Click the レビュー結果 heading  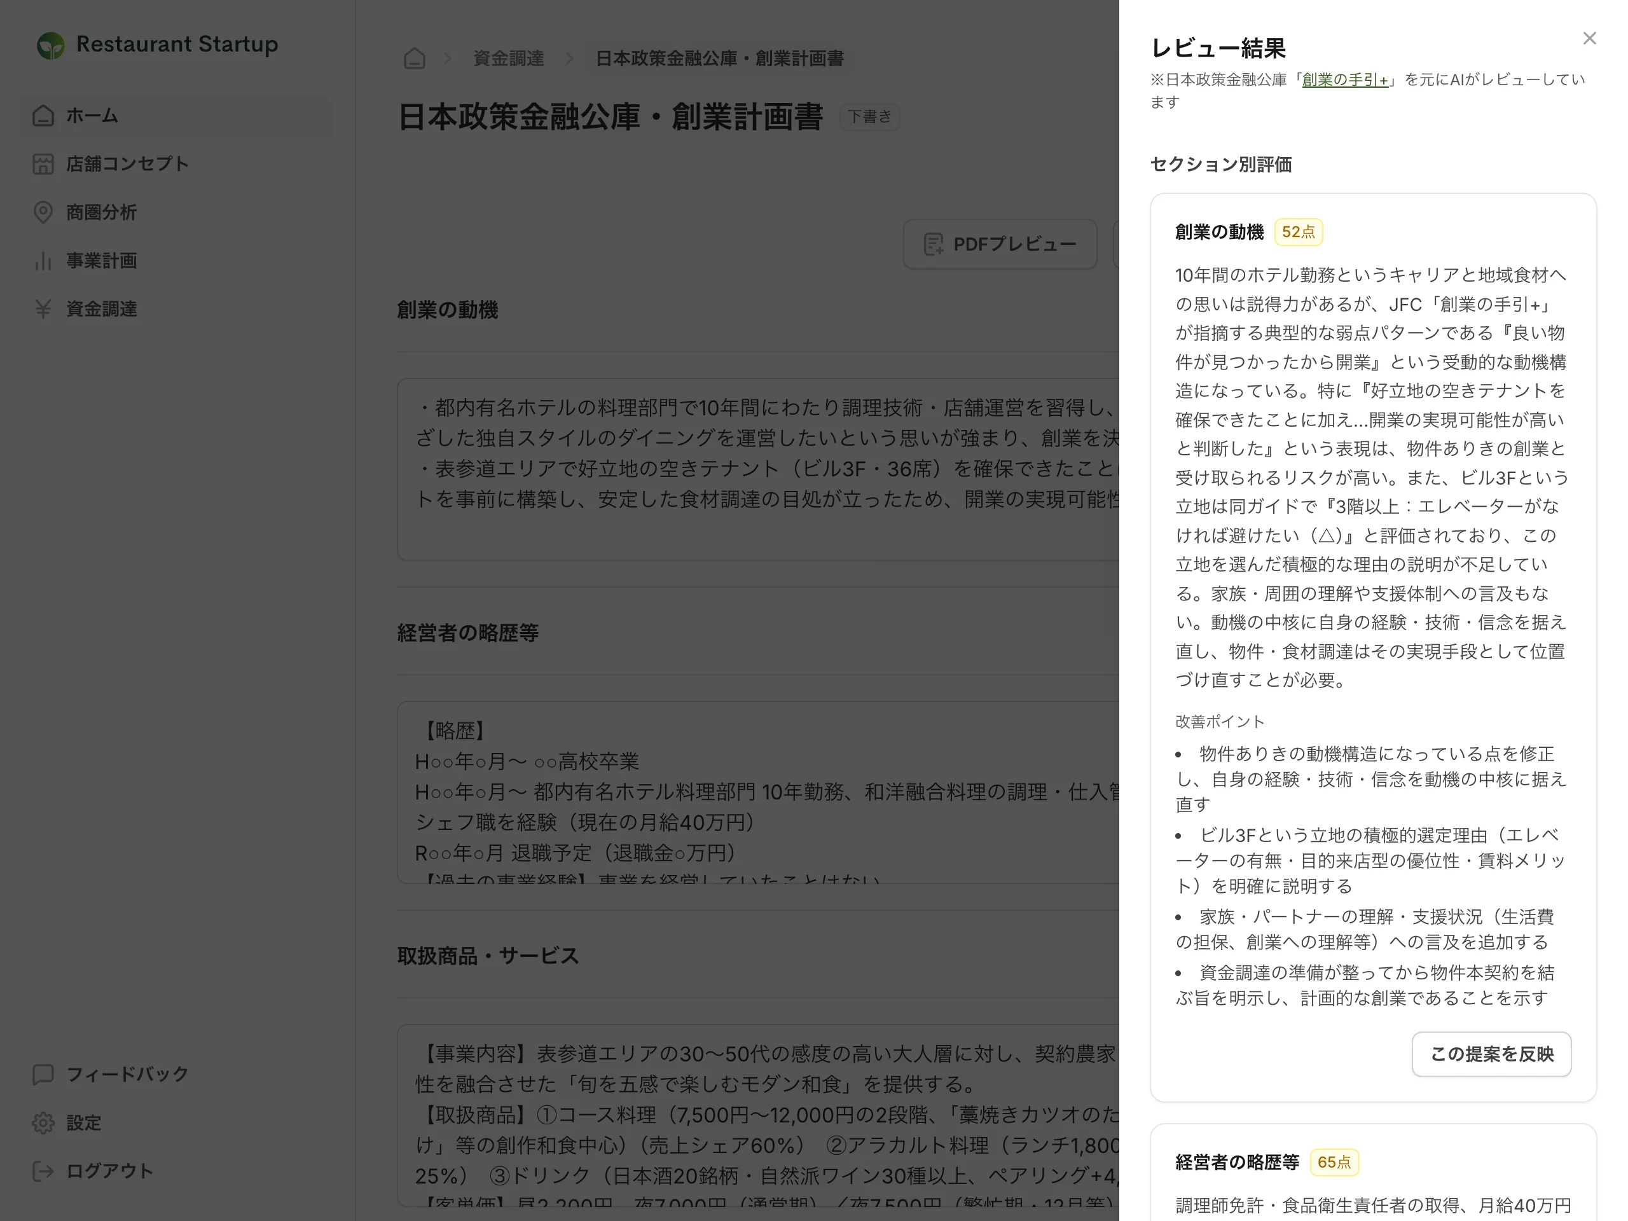pos(1218,48)
